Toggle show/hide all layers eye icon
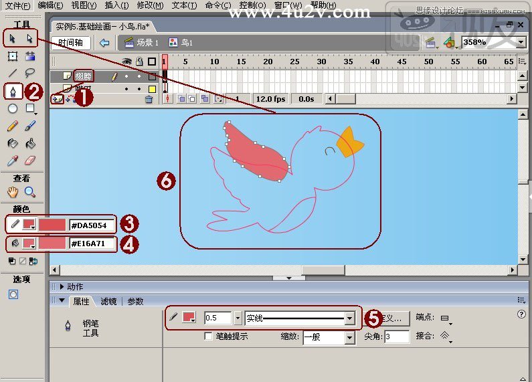Image resolution: width=532 pixels, height=382 pixels. tap(126, 62)
